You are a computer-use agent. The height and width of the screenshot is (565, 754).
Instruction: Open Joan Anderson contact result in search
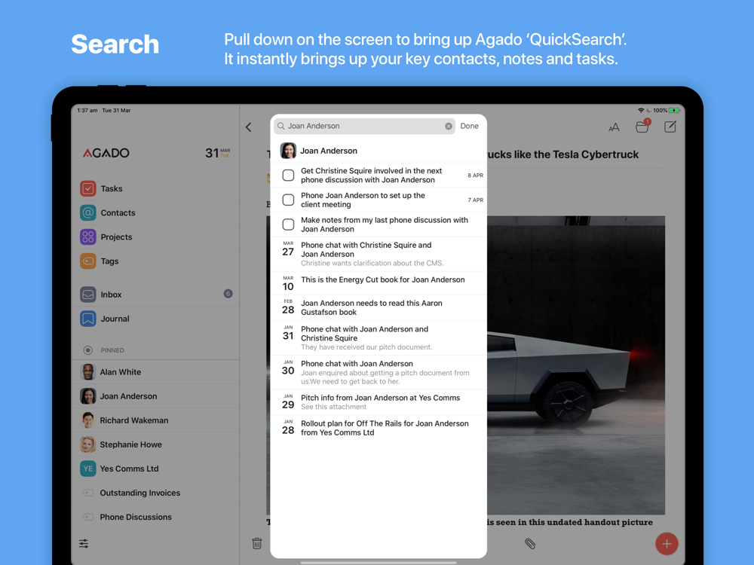(x=379, y=151)
